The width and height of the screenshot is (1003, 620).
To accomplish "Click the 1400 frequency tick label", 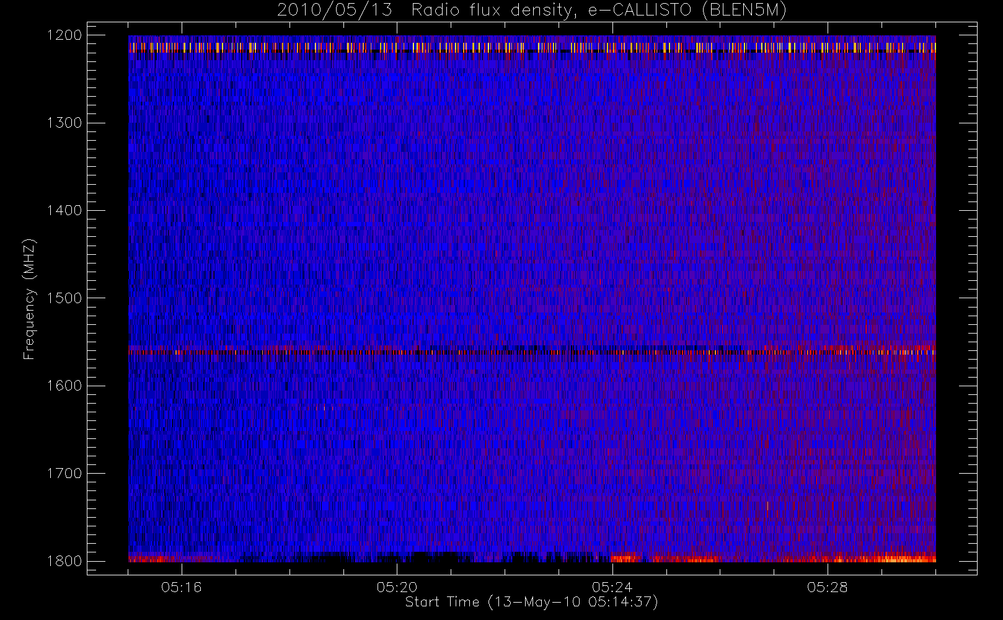I will (x=65, y=210).
